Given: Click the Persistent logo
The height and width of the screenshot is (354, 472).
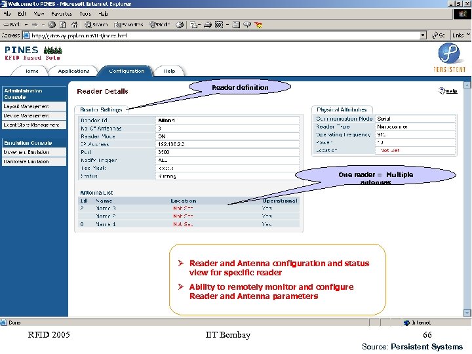Looking at the screenshot, I should coord(449,58).
